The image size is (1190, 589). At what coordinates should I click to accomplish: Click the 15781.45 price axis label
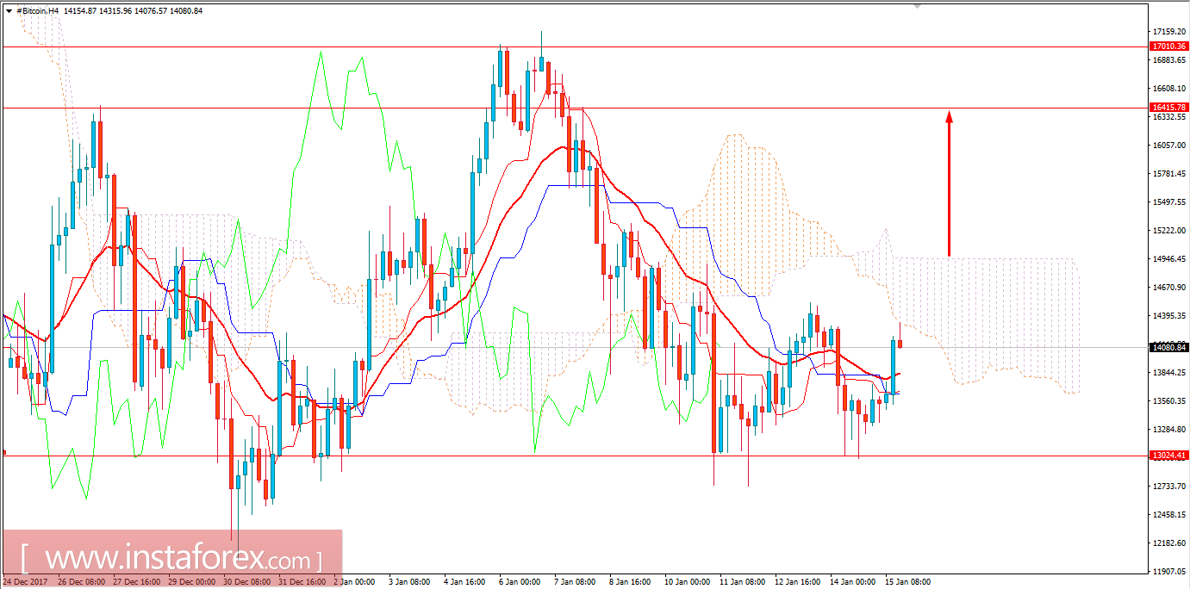[1171, 174]
